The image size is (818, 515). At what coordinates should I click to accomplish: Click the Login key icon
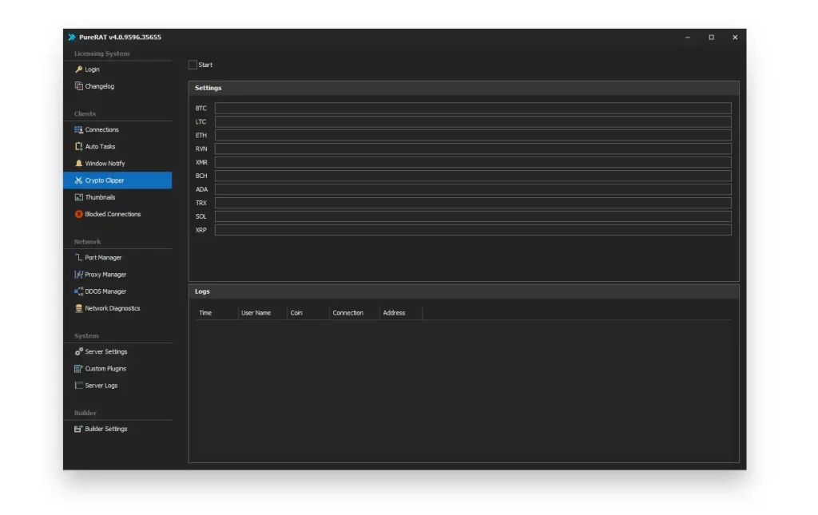78,69
